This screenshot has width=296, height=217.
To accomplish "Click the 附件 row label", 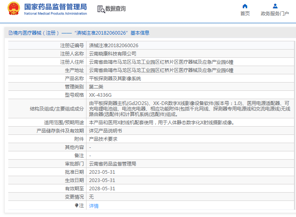I will [79, 139].
